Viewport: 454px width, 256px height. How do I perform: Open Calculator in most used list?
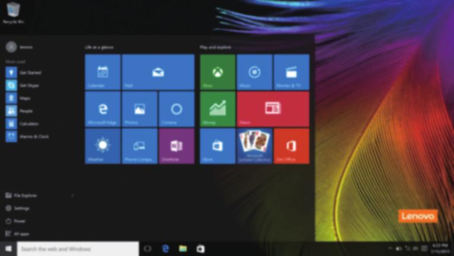39,123
